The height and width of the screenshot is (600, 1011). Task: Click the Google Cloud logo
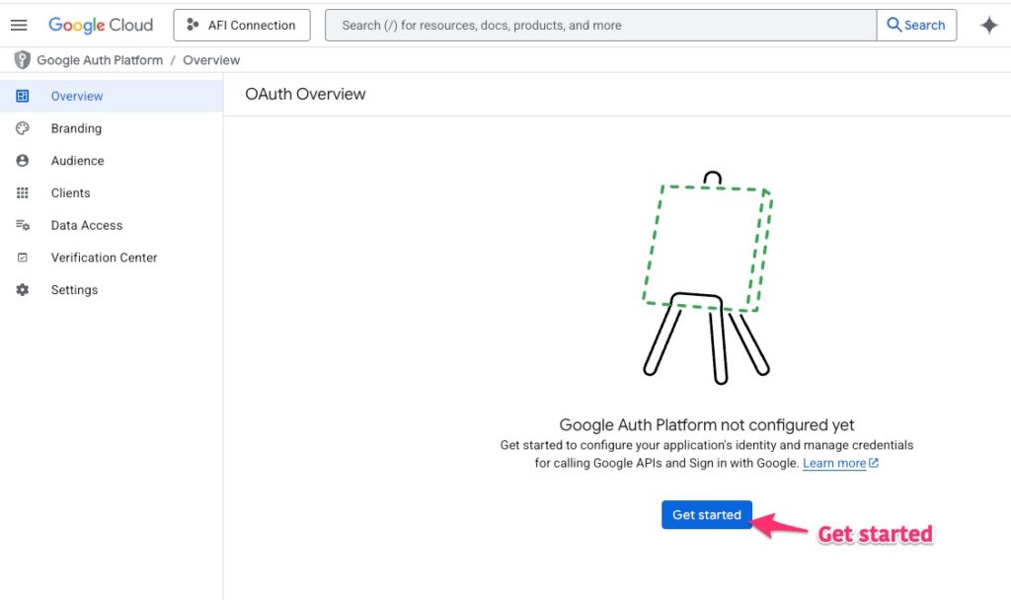pos(101,25)
